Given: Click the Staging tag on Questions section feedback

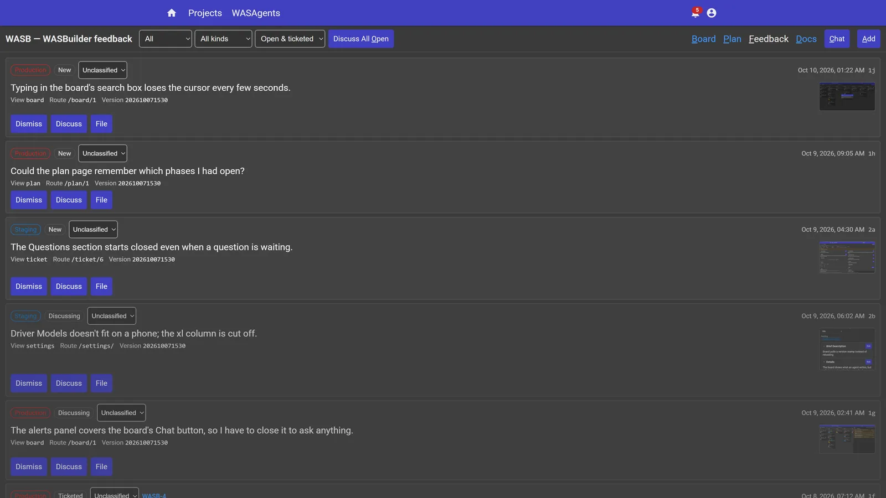Looking at the screenshot, I should click(25, 230).
